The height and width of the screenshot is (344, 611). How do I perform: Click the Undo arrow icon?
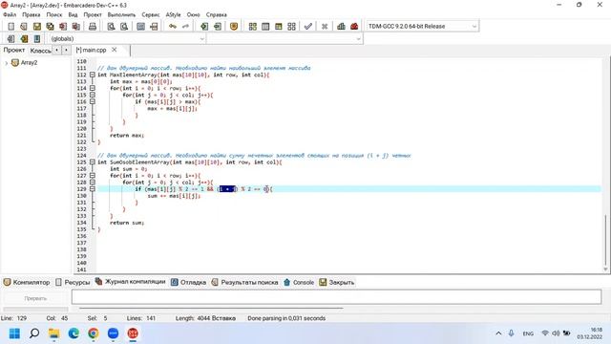(x=173, y=27)
